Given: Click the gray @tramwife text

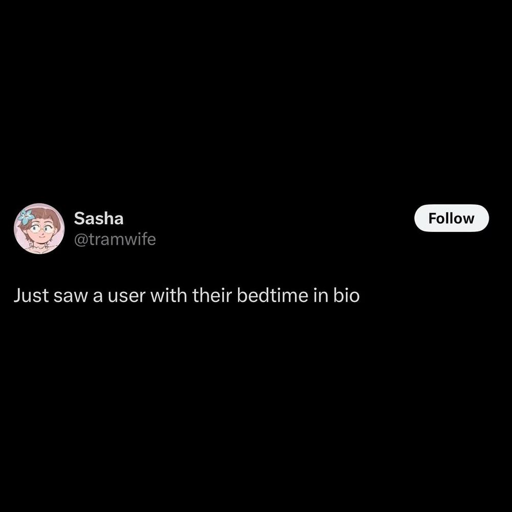Looking at the screenshot, I should (115, 239).
